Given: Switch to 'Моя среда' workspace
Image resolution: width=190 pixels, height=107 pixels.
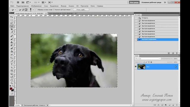Looking at the screenshot, I should point(134,2).
